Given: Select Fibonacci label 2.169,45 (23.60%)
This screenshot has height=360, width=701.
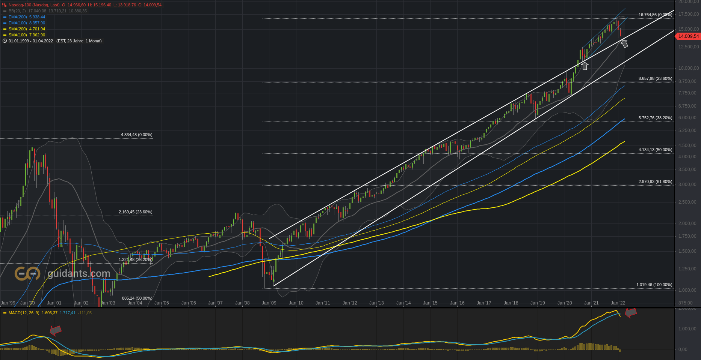Looking at the screenshot, I should click(135, 212).
